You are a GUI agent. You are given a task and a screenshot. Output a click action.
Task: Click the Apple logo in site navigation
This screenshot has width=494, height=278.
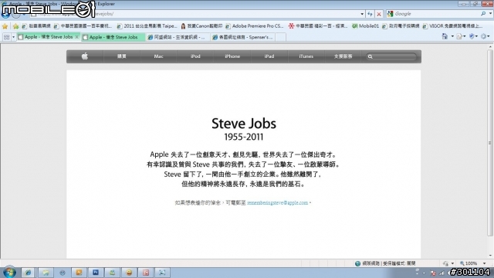click(84, 56)
